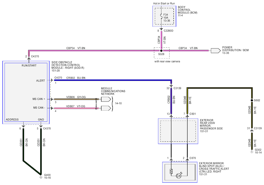Screen dimensions: 264x185
Task: Click the 'Hot in Start or Run' label
Action: point(164,3)
